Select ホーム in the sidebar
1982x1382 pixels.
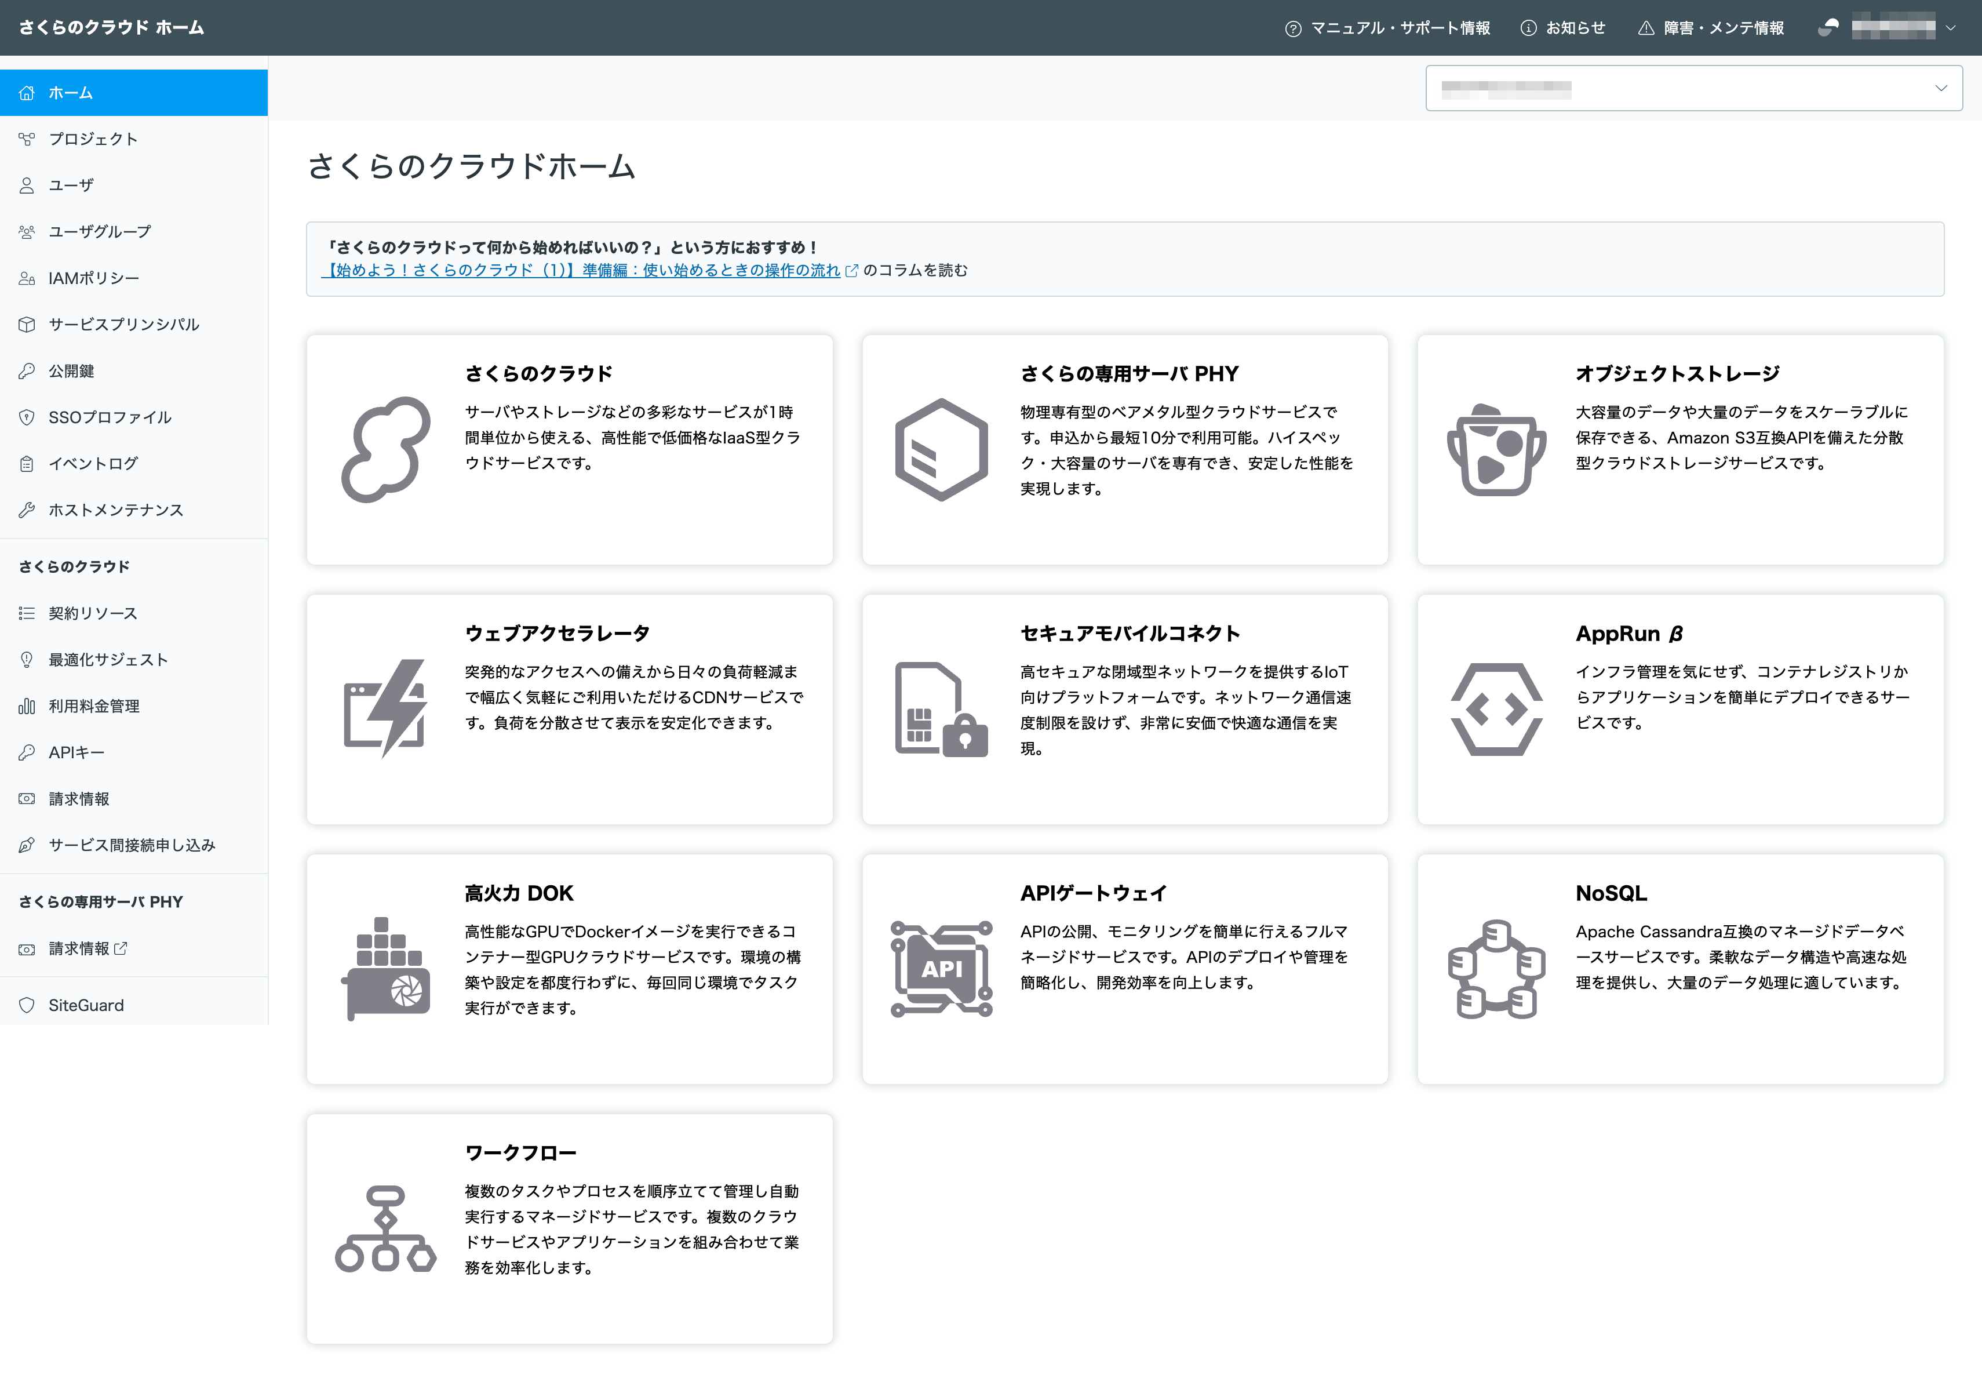(134, 92)
